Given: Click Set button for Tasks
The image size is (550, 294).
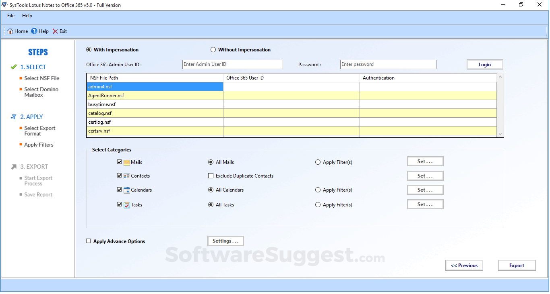Looking at the screenshot, I should point(425,204).
